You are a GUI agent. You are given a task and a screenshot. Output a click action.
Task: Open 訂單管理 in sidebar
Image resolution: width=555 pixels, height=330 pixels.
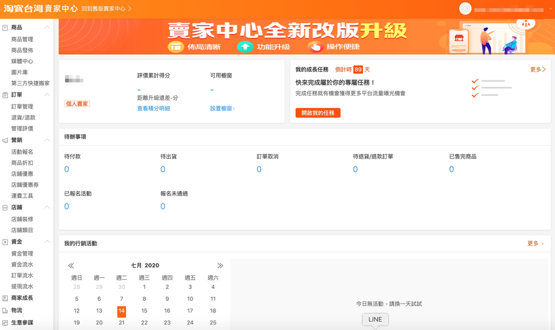point(22,106)
